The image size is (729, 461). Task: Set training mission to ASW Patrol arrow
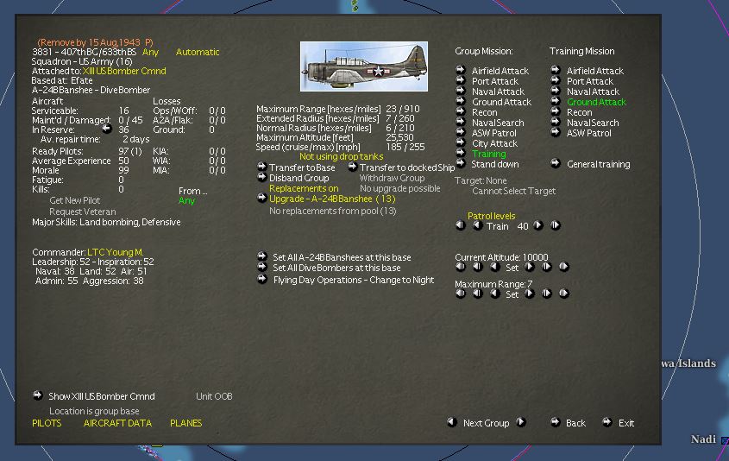[x=555, y=132]
